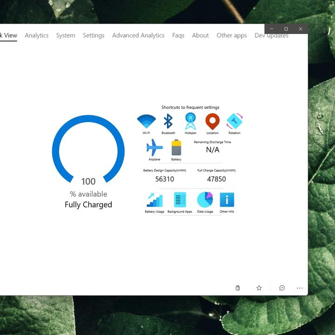Open the Hotspot settings shortcut
Screen dimensions: 335x335
click(190, 124)
